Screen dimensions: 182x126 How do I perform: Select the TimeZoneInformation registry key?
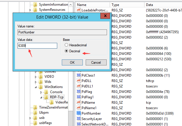53,107
